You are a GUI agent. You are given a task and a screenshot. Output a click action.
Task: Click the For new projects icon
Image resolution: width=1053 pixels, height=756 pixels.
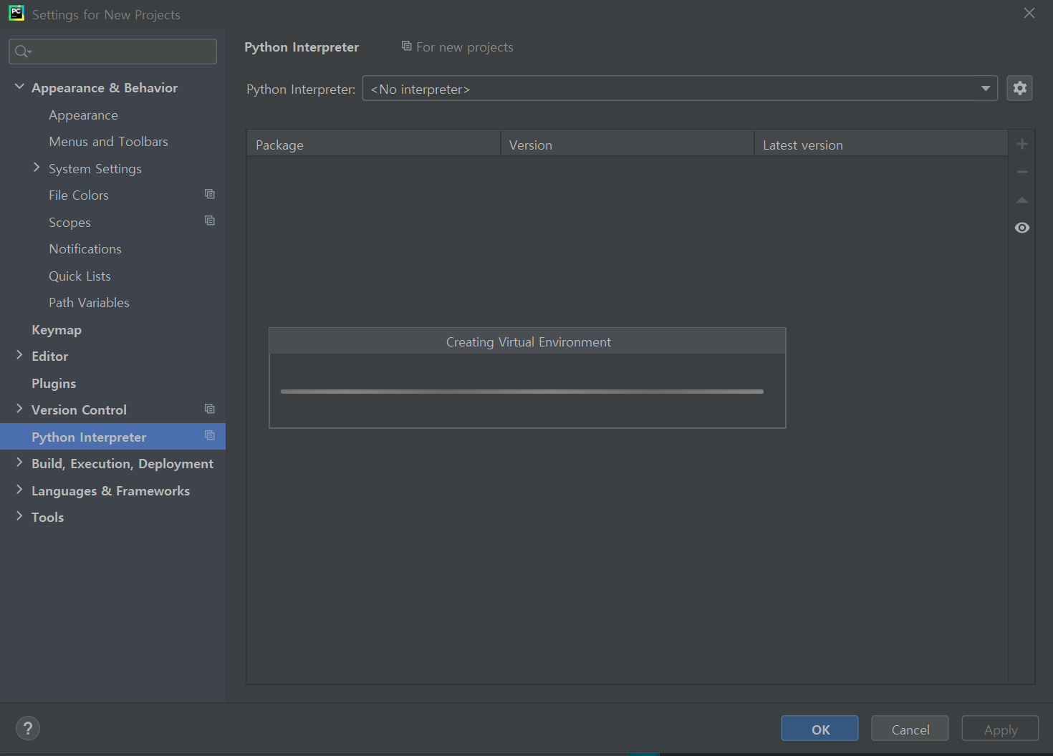pyautogui.click(x=406, y=46)
